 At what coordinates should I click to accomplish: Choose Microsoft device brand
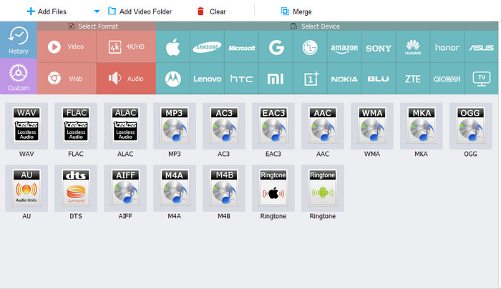click(242, 47)
